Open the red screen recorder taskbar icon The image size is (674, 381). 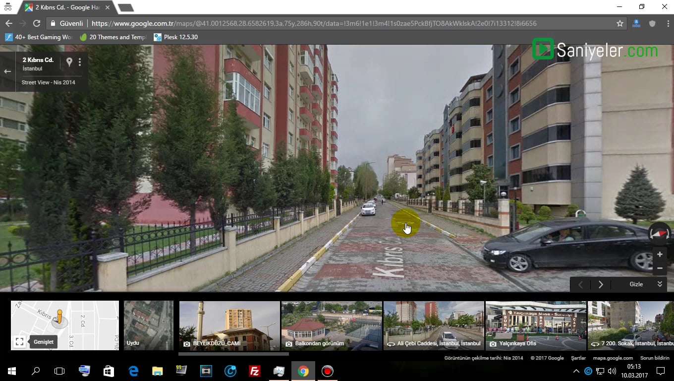click(x=327, y=371)
